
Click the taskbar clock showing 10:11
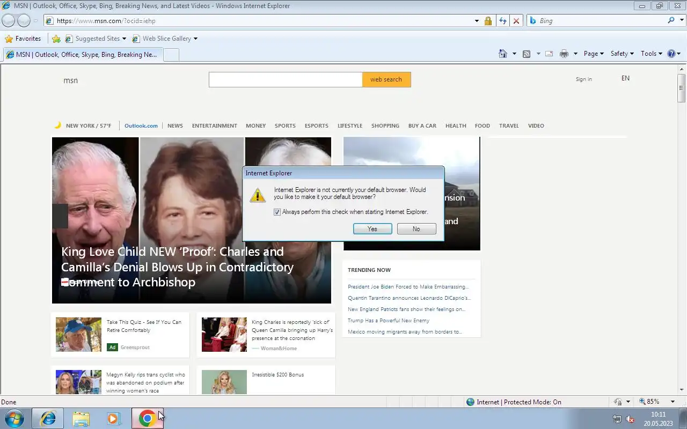click(x=658, y=415)
